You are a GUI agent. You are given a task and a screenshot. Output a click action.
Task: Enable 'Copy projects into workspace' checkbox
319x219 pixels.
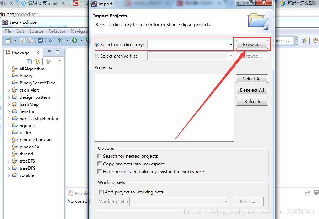coord(100,164)
